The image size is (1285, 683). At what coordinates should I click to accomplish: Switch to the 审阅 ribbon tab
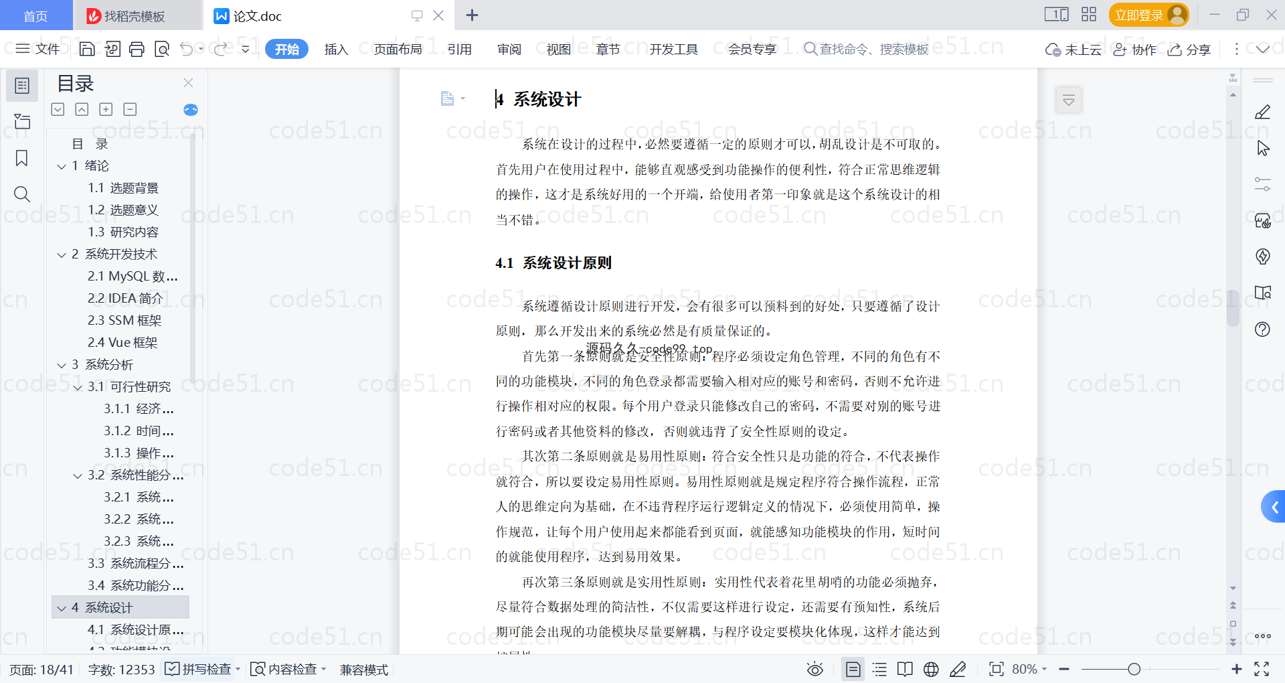tap(509, 49)
